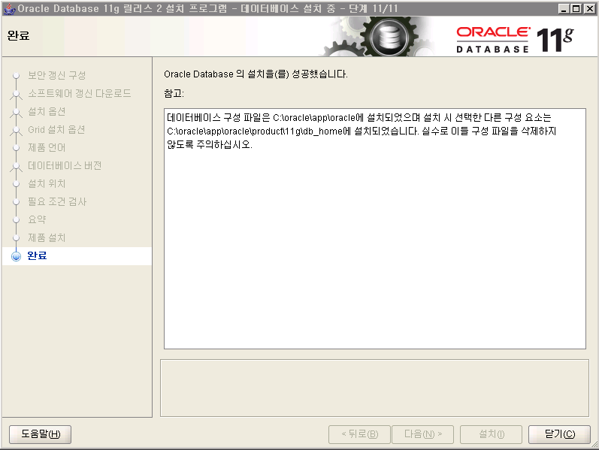Select the 제품 언어 step
The width and height of the screenshot is (599, 450).
[47, 147]
